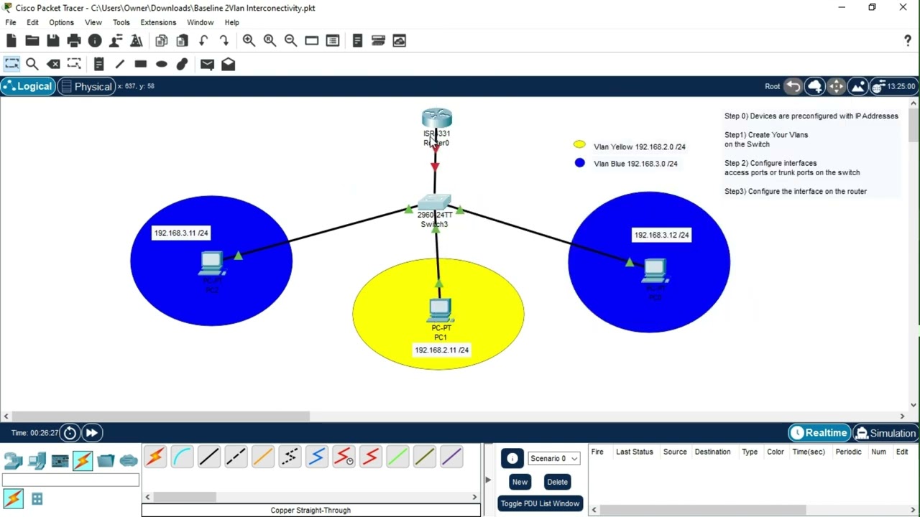The height and width of the screenshot is (517, 920).
Task: Open the View menu
Action: [x=93, y=22]
